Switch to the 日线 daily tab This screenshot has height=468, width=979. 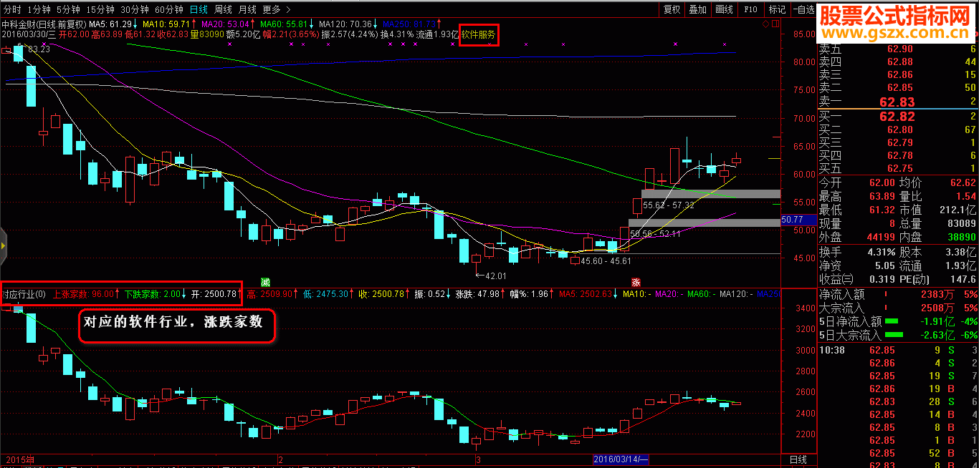click(x=199, y=10)
